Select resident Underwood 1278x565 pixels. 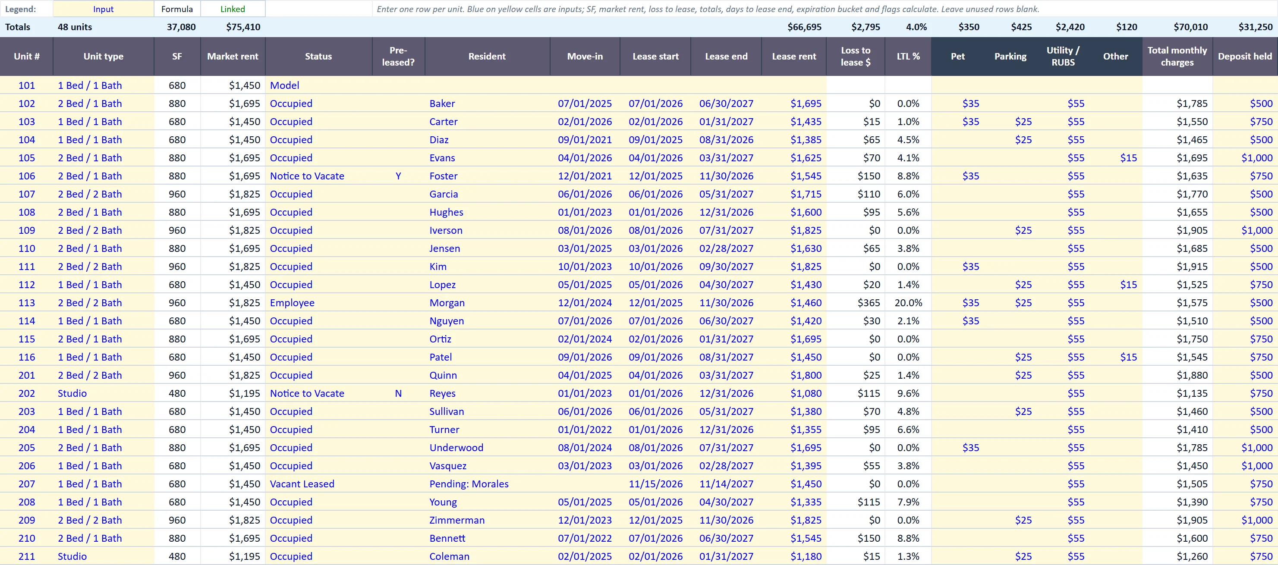point(487,447)
